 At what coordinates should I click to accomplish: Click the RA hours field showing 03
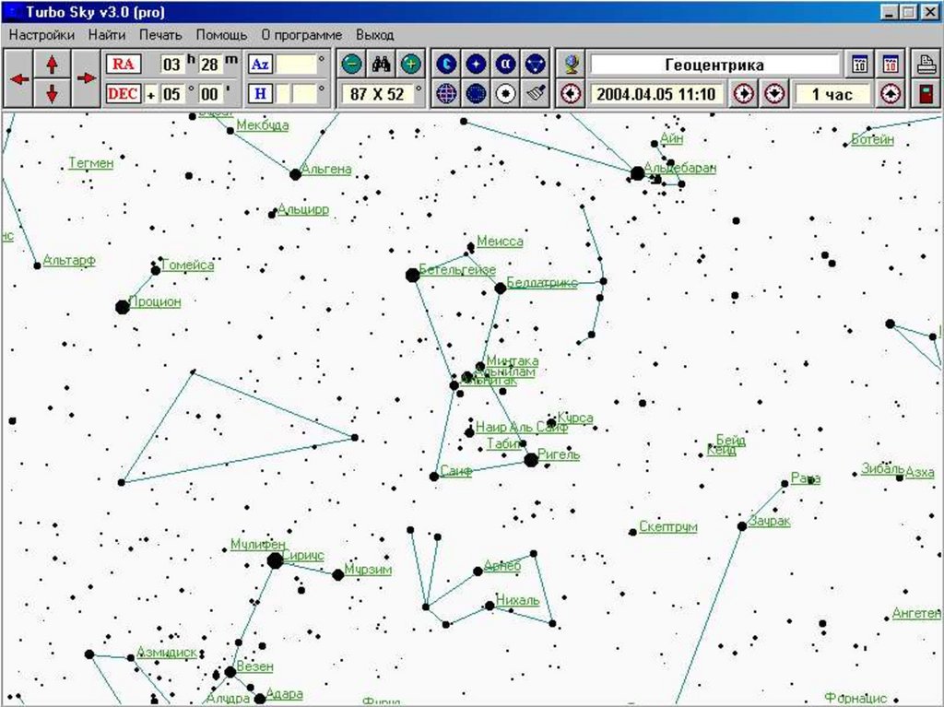tap(171, 64)
